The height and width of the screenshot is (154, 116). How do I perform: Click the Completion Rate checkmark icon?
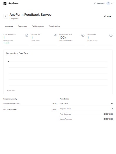click(83, 35)
